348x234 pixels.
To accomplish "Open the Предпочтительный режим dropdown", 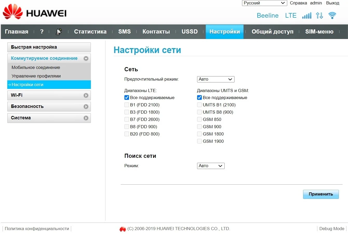I will click(x=216, y=79).
